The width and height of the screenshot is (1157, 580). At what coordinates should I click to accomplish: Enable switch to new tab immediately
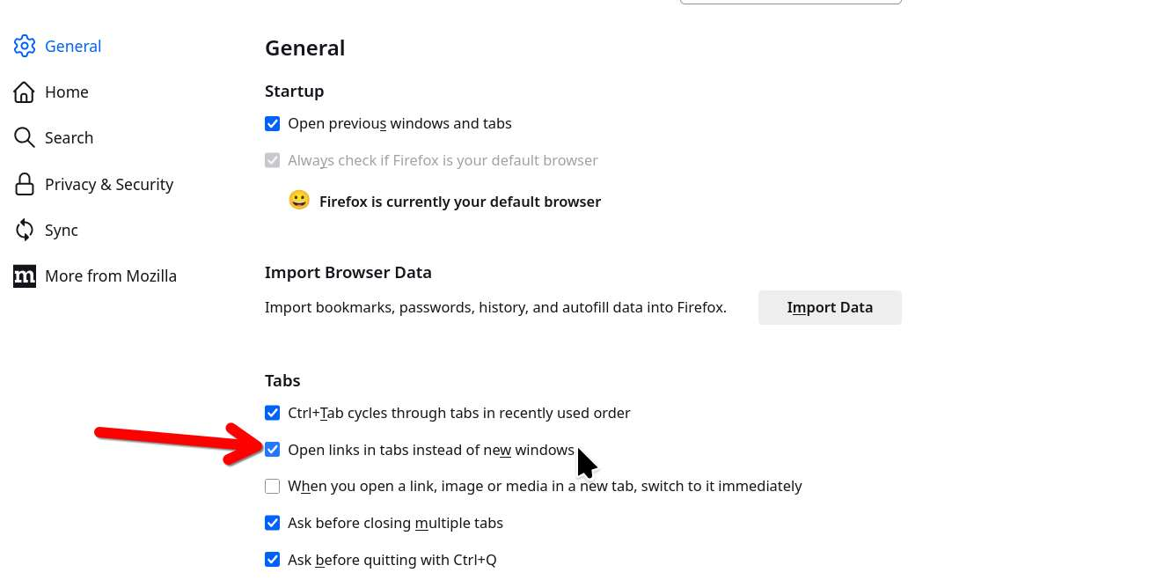273,487
